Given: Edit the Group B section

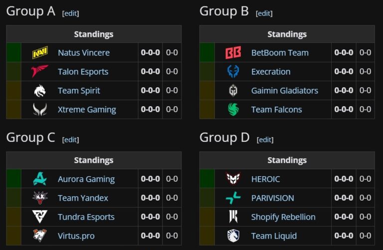Looking at the screenshot, I should pyautogui.click(x=264, y=13).
